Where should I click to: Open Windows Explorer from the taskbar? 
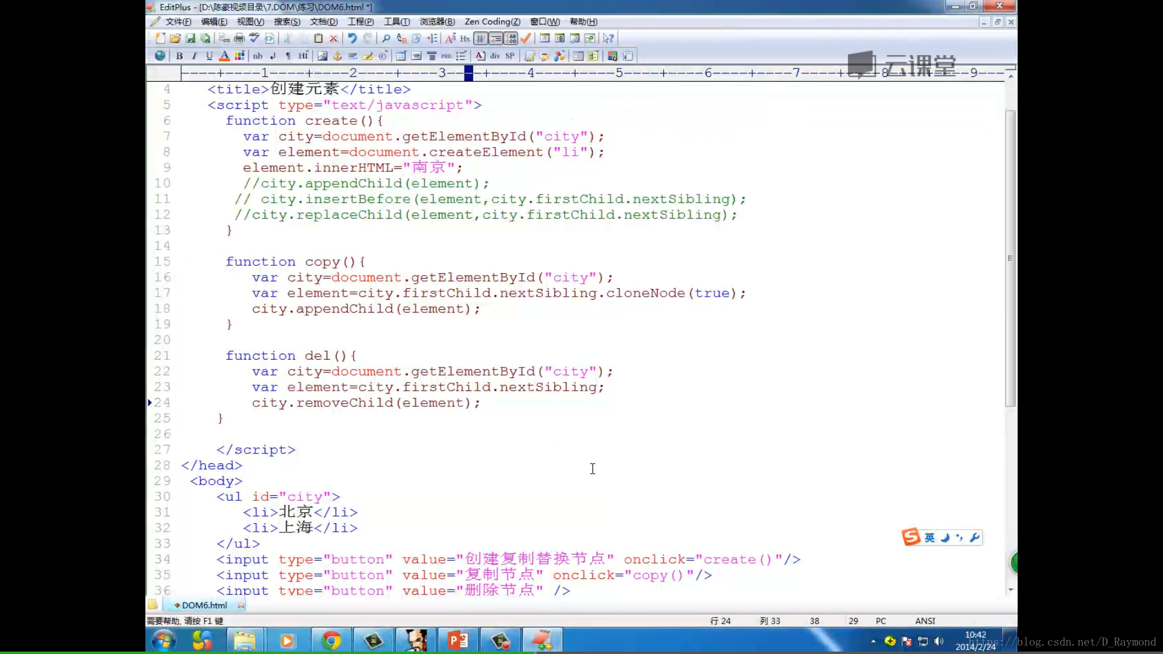pyautogui.click(x=245, y=641)
